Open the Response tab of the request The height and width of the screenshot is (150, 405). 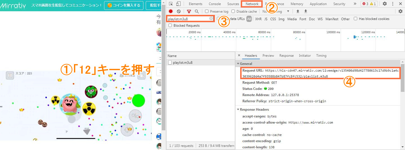pyautogui.click(x=286, y=56)
